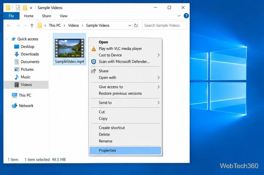Click the New Folder quick-access toolbar icon
Image resolution: width=264 pixels, height=175 pixels.
(25, 8)
